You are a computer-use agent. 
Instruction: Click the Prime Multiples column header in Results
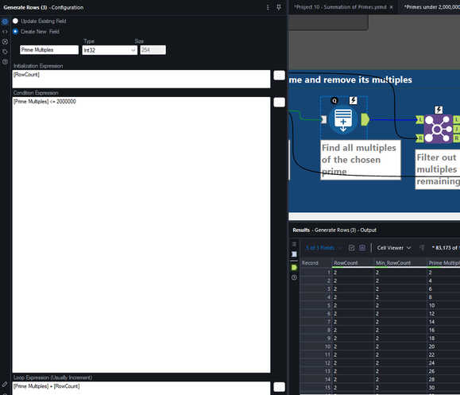443,262
